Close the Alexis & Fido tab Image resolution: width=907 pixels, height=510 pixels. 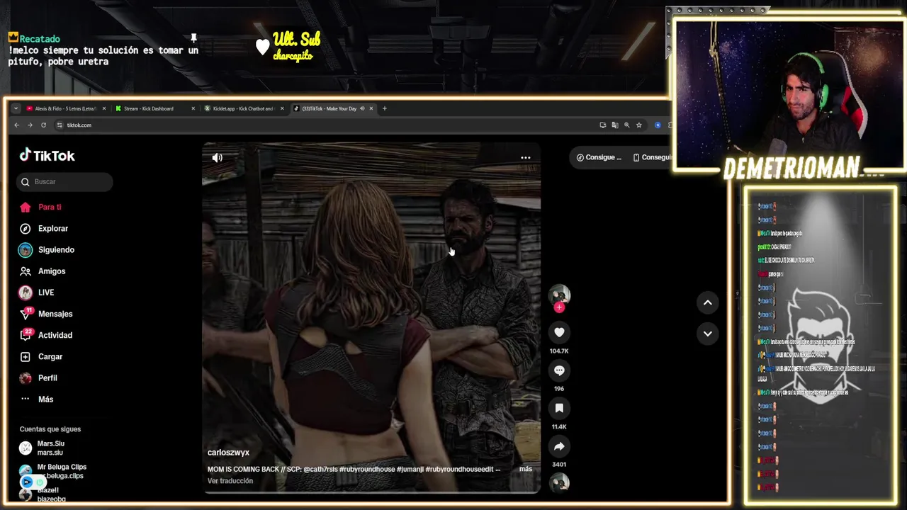click(x=104, y=108)
